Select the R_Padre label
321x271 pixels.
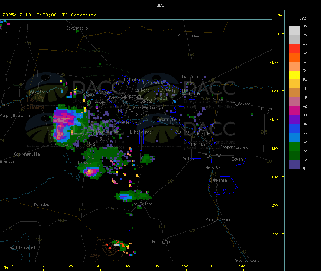pyautogui.click(x=204, y=134)
